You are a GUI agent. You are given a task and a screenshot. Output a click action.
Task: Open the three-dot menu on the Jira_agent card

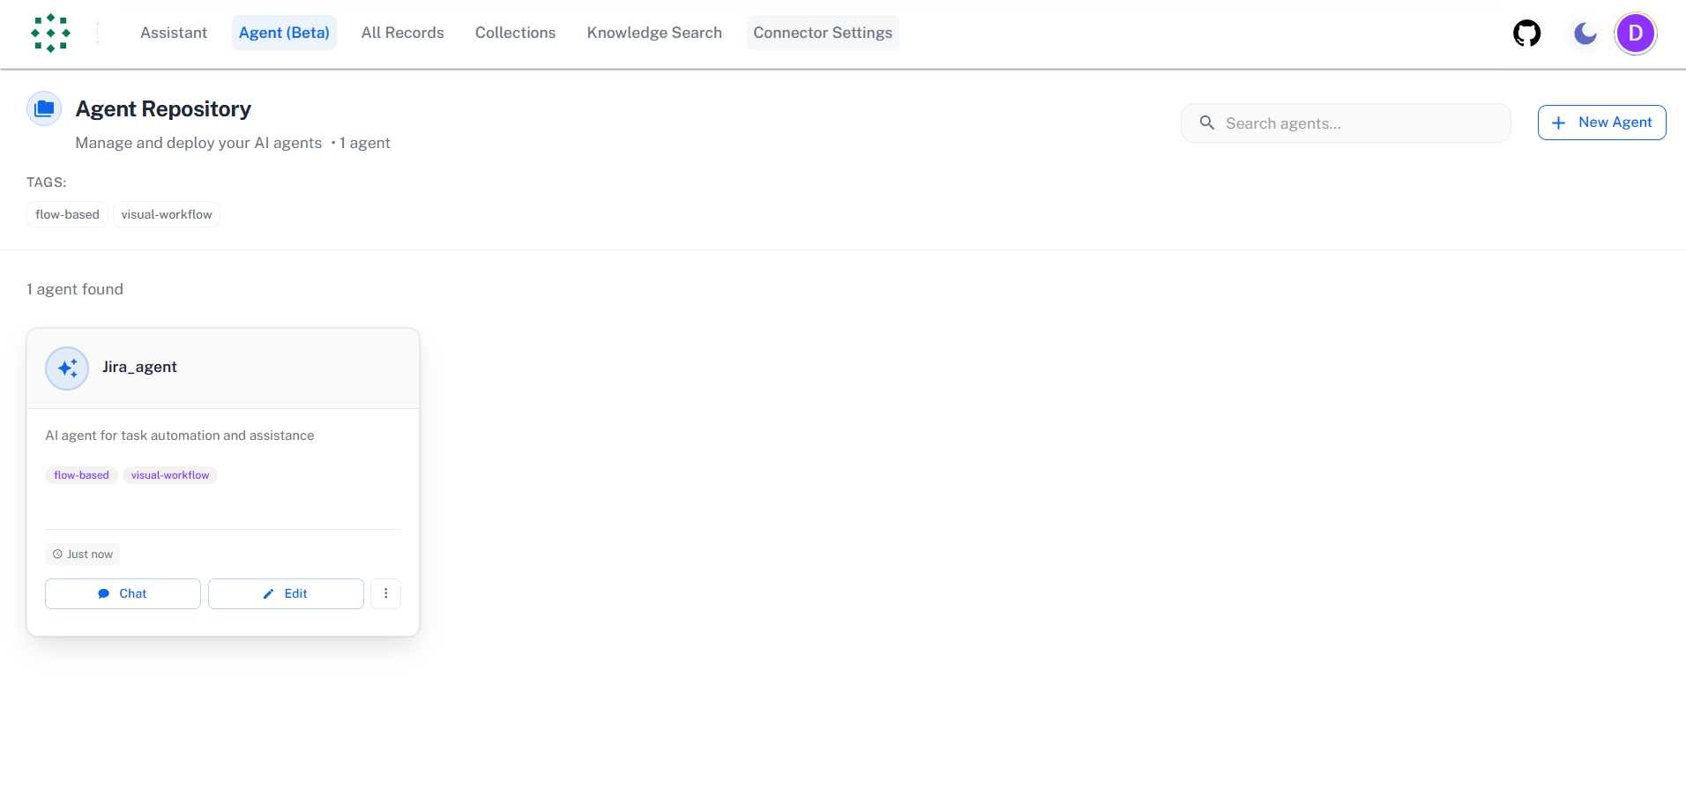click(x=385, y=593)
